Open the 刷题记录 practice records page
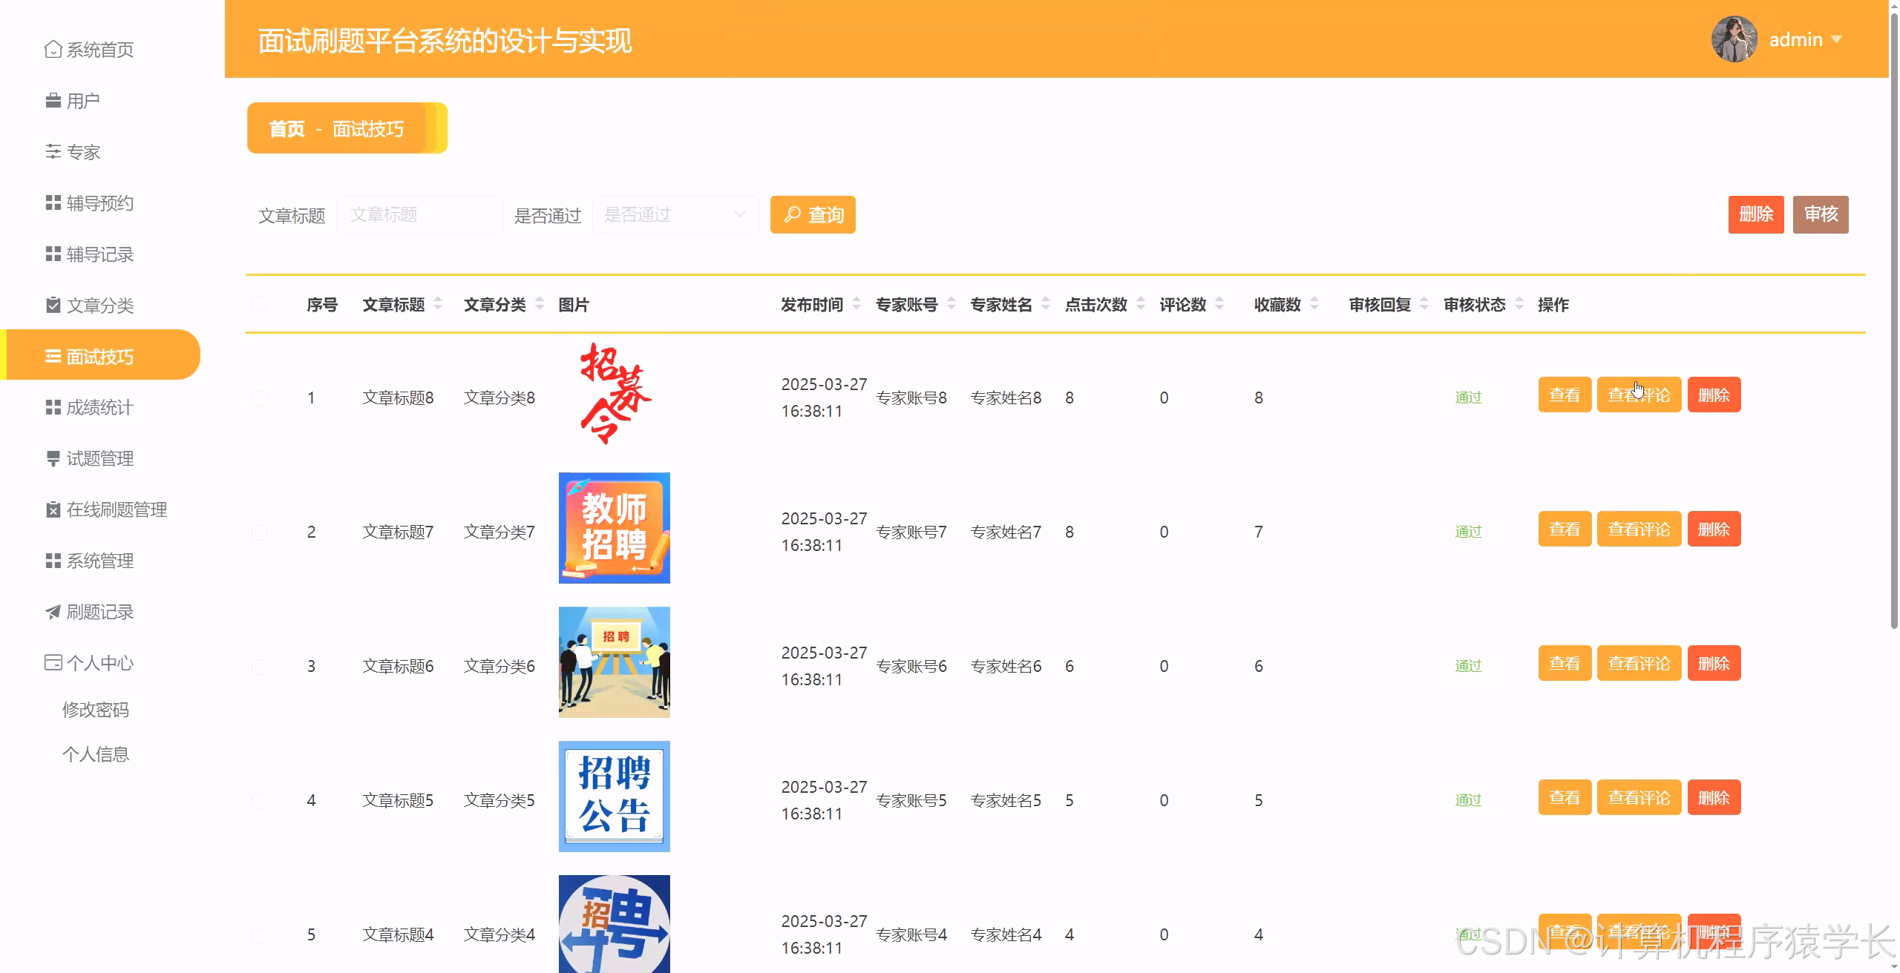This screenshot has height=973, width=1900. pos(101,612)
